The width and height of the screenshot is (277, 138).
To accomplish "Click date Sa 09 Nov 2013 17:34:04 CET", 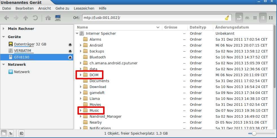I will (x=241, y=93).
